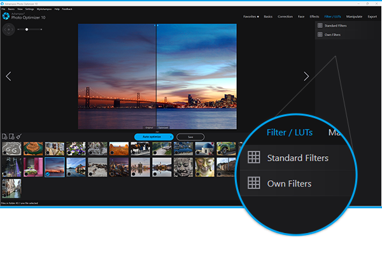This screenshot has width=382, height=254.
Task: Go to the previous image arrow
Action: (8, 76)
